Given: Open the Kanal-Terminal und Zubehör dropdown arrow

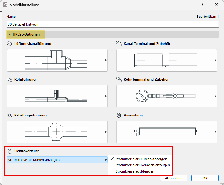Looking at the screenshot, I should pos(215,60).
